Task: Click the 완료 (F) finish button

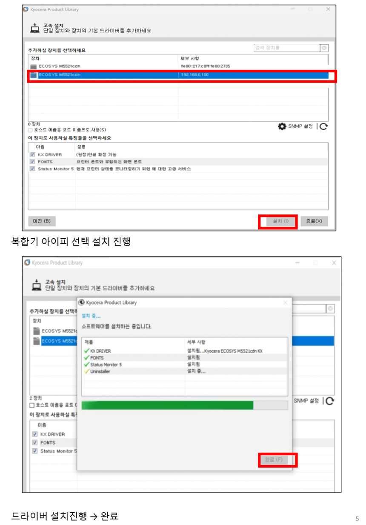Action: coord(274,460)
